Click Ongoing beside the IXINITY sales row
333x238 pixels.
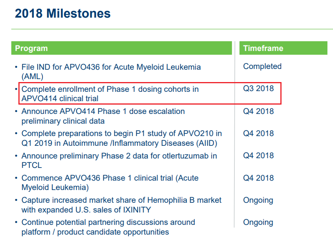point(258,200)
